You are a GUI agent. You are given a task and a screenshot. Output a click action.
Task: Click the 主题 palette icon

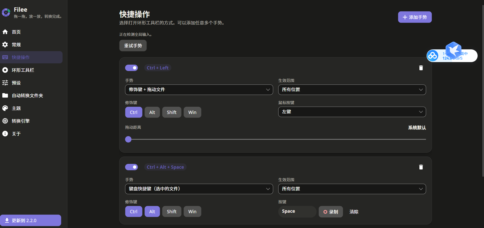click(x=5, y=108)
